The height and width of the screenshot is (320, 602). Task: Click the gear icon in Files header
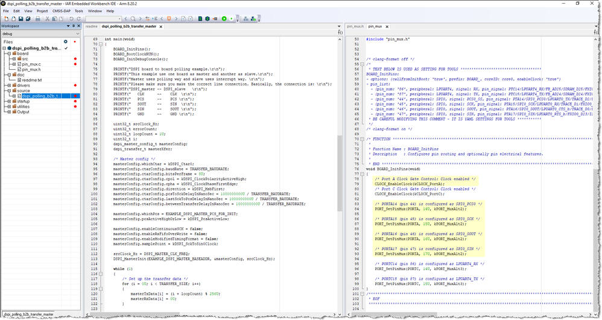pyautogui.click(x=66, y=42)
